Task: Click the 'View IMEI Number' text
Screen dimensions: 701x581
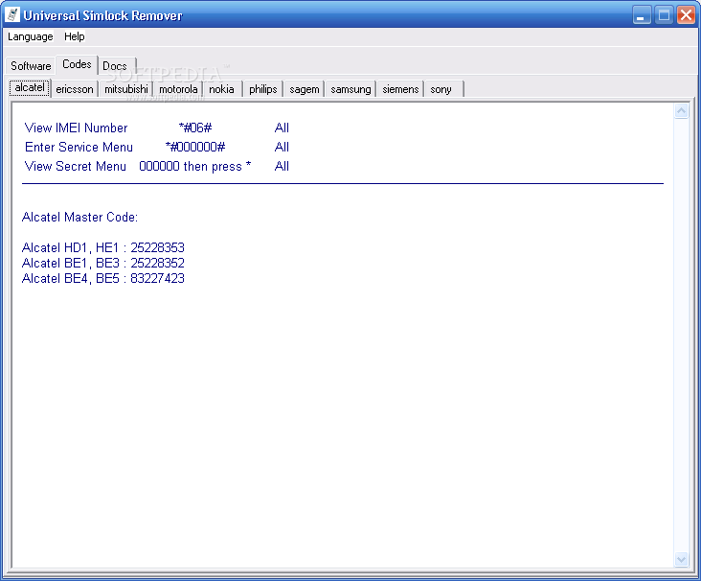Action: [76, 128]
